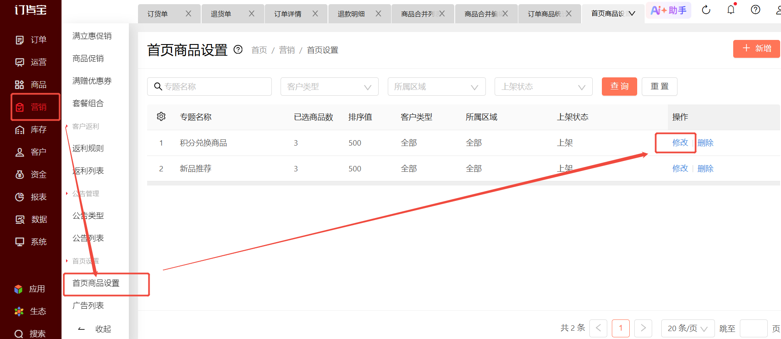The height and width of the screenshot is (339, 781).
Task: Open the 首页商品设置 submenu item
Action: pyautogui.click(x=96, y=283)
